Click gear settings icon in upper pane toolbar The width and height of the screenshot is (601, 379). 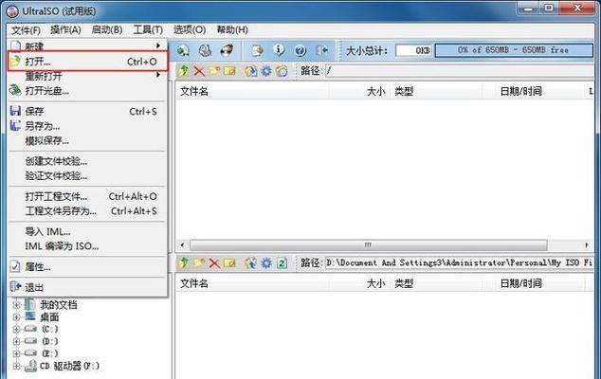[x=266, y=71]
